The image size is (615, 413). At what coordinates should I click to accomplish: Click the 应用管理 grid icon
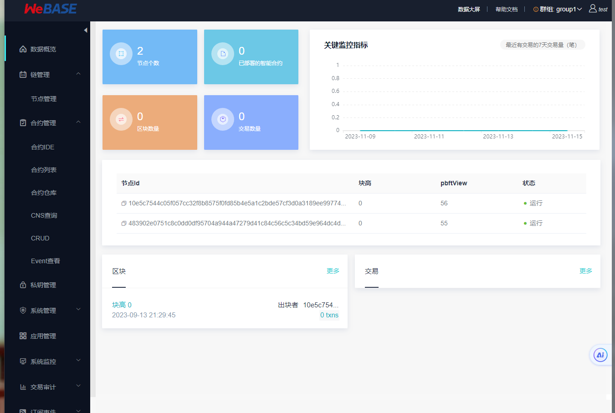pyautogui.click(x=23, y=336)
